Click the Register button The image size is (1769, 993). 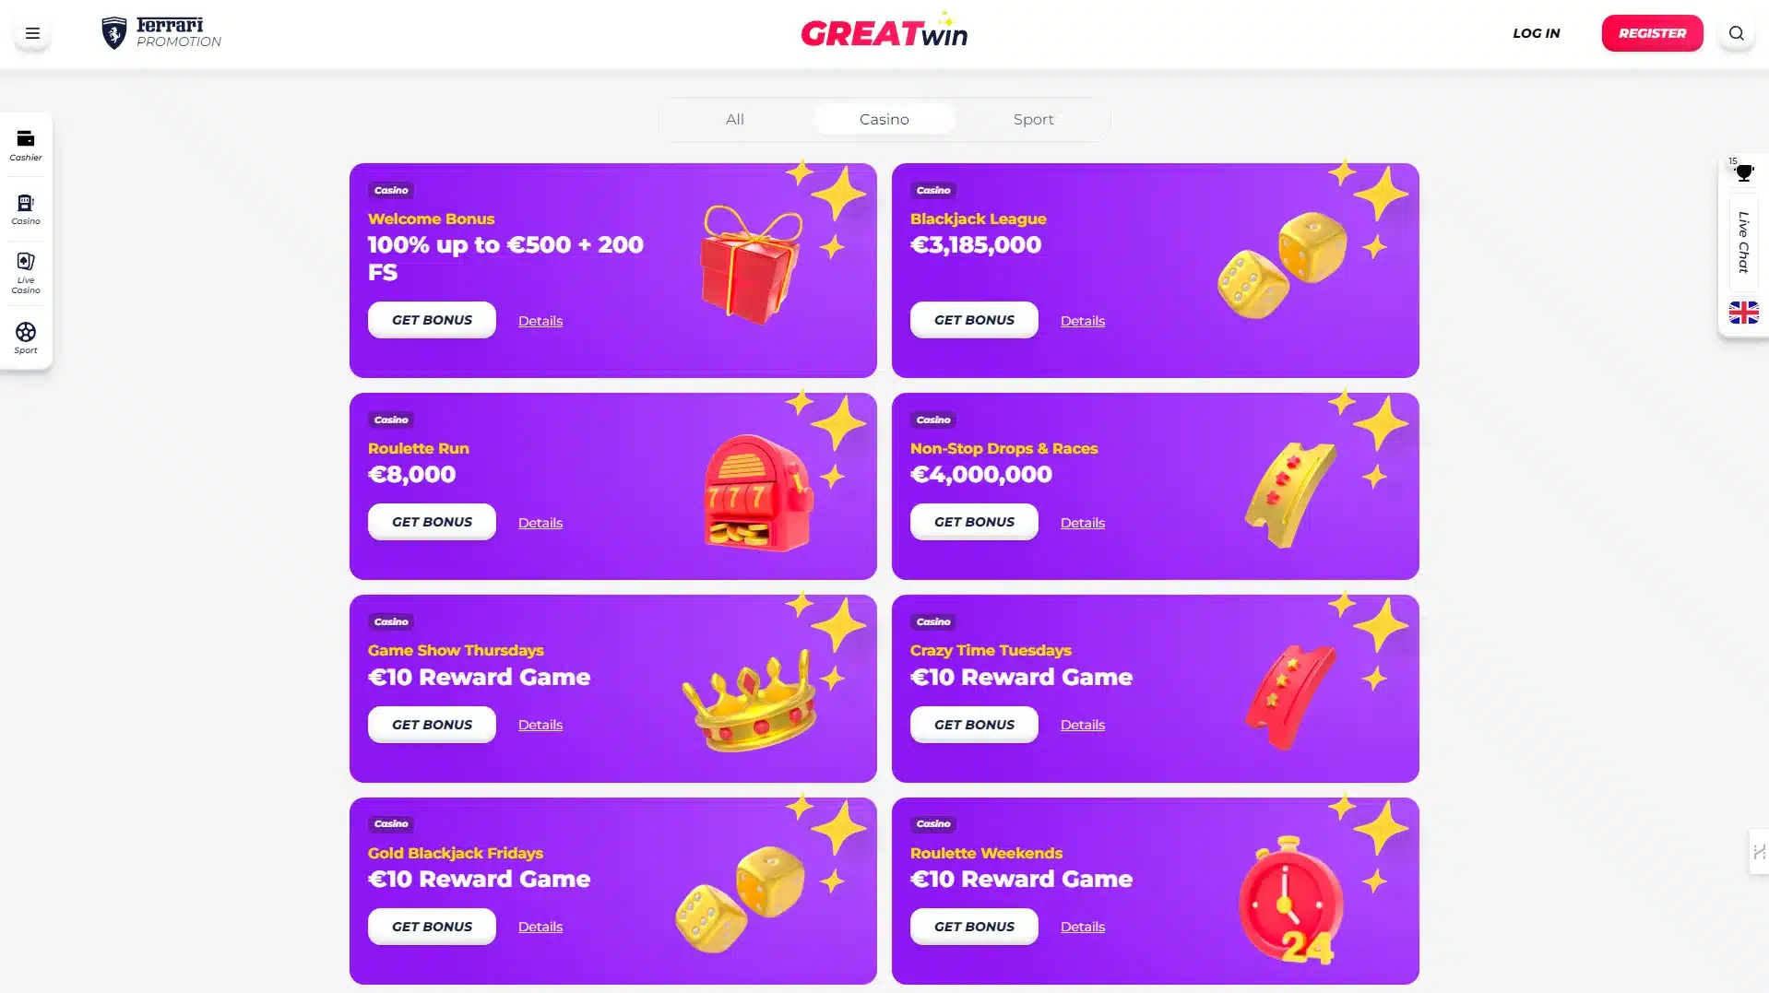(1652, 33)
